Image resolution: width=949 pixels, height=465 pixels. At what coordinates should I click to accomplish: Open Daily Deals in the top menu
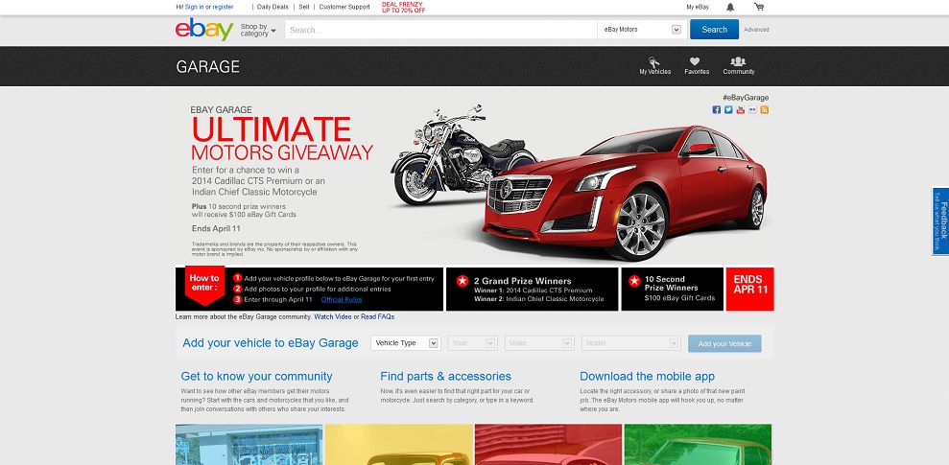point(273,8)
